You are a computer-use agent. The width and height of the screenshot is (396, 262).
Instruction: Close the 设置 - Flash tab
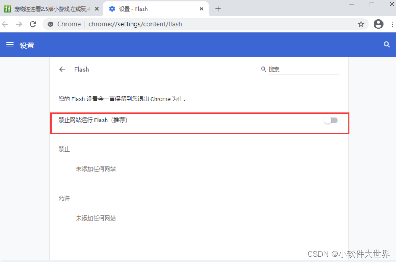coord(201,9)
